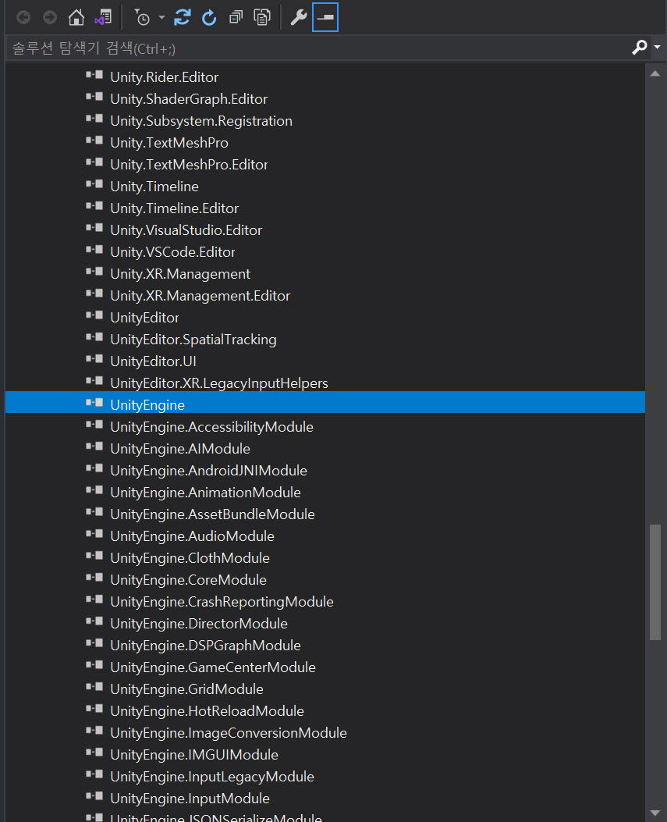
Task: Select UnityEngine.AndroidJNIModule reference
Action: point(208,471)
